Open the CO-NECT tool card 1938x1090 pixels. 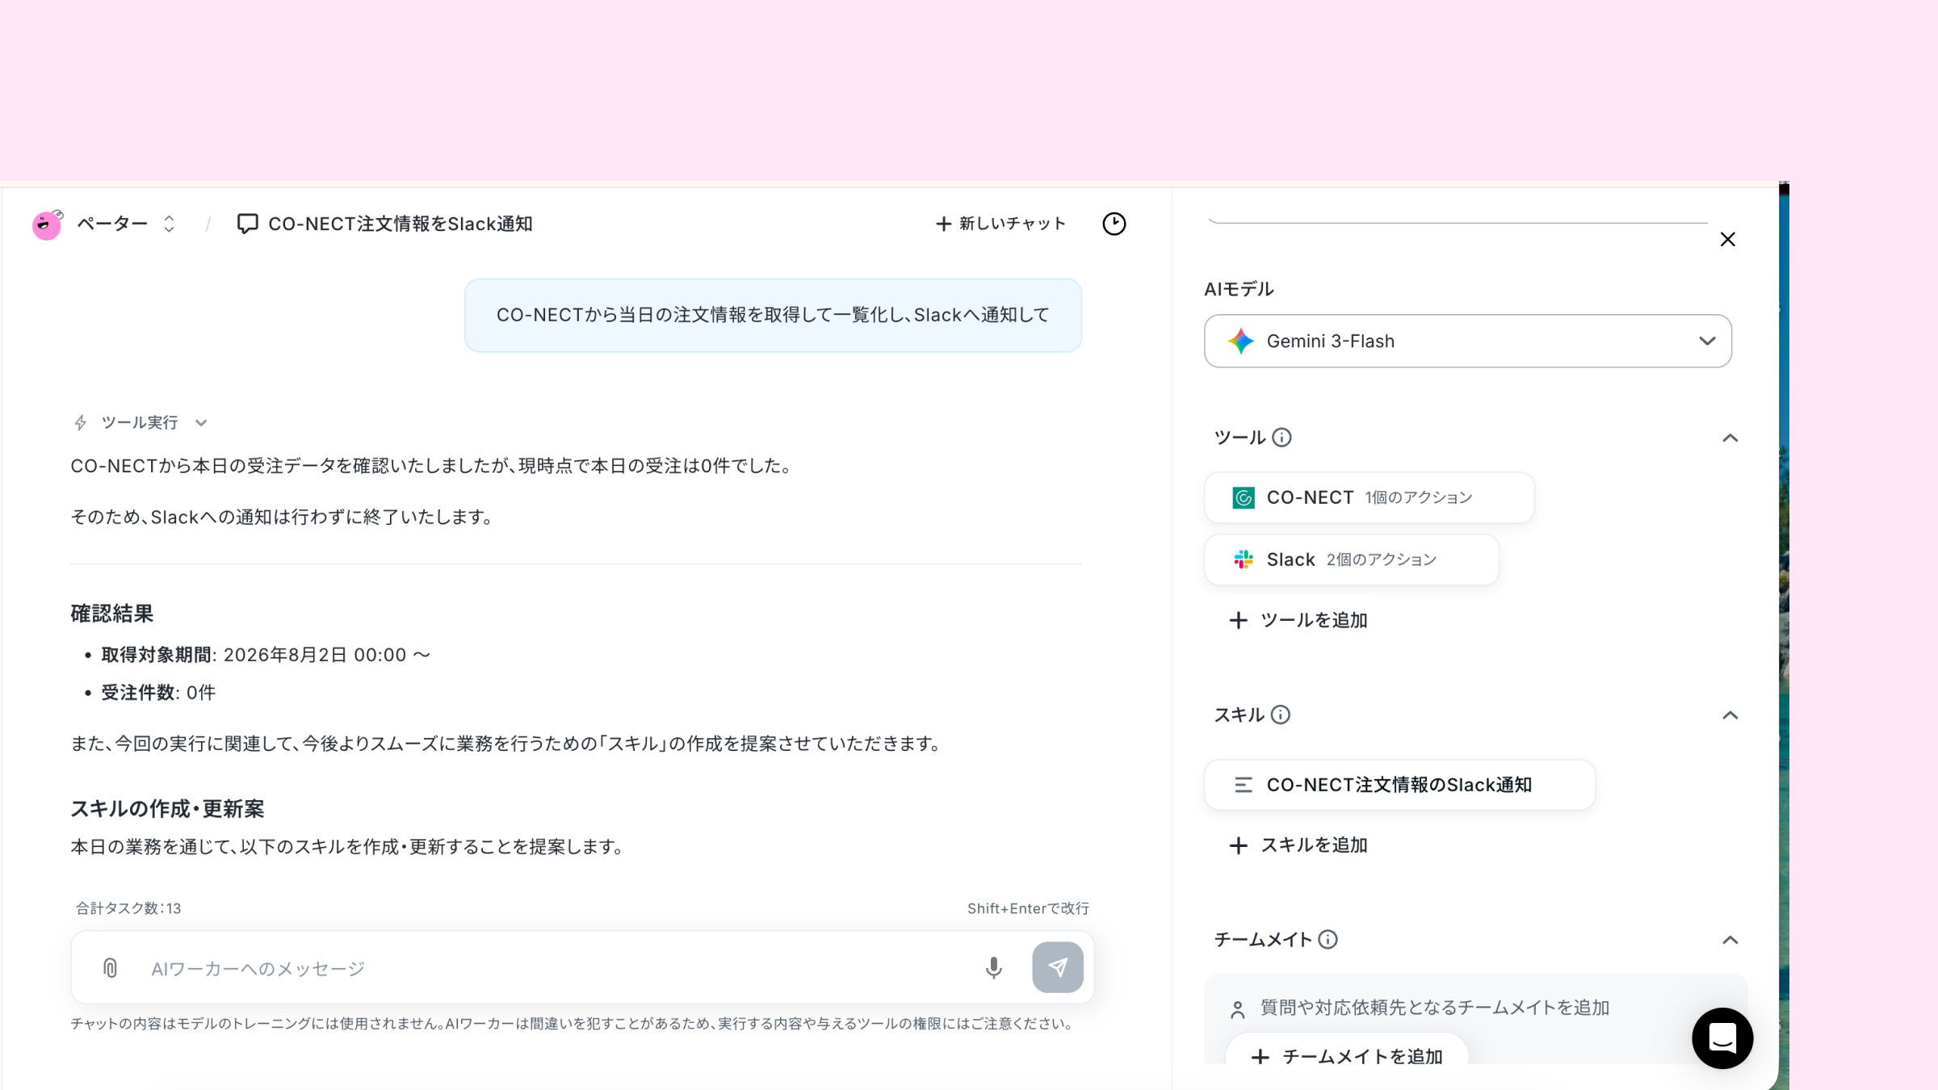click(1369, 497)
